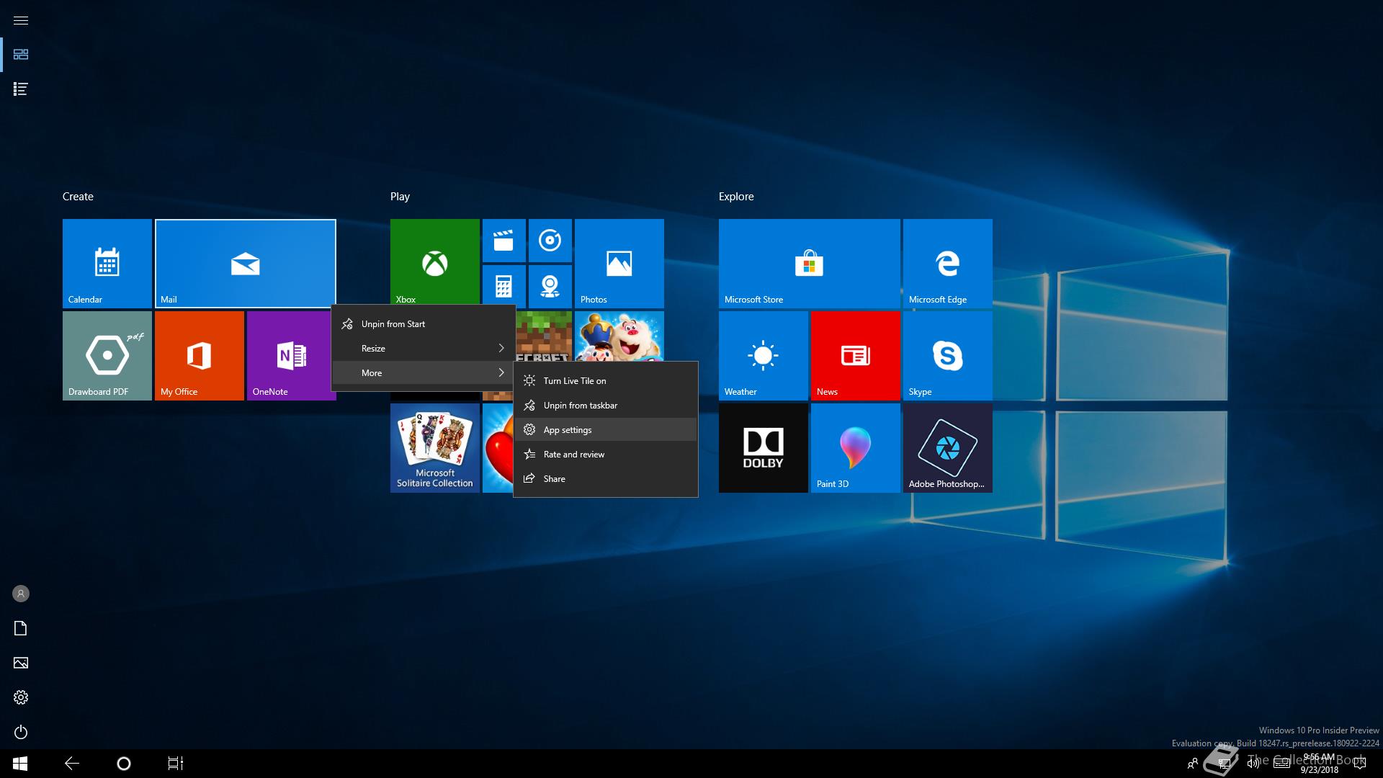Expand the Resize submenu
This screenshot has height=778, width=1383.
point(424,349)
